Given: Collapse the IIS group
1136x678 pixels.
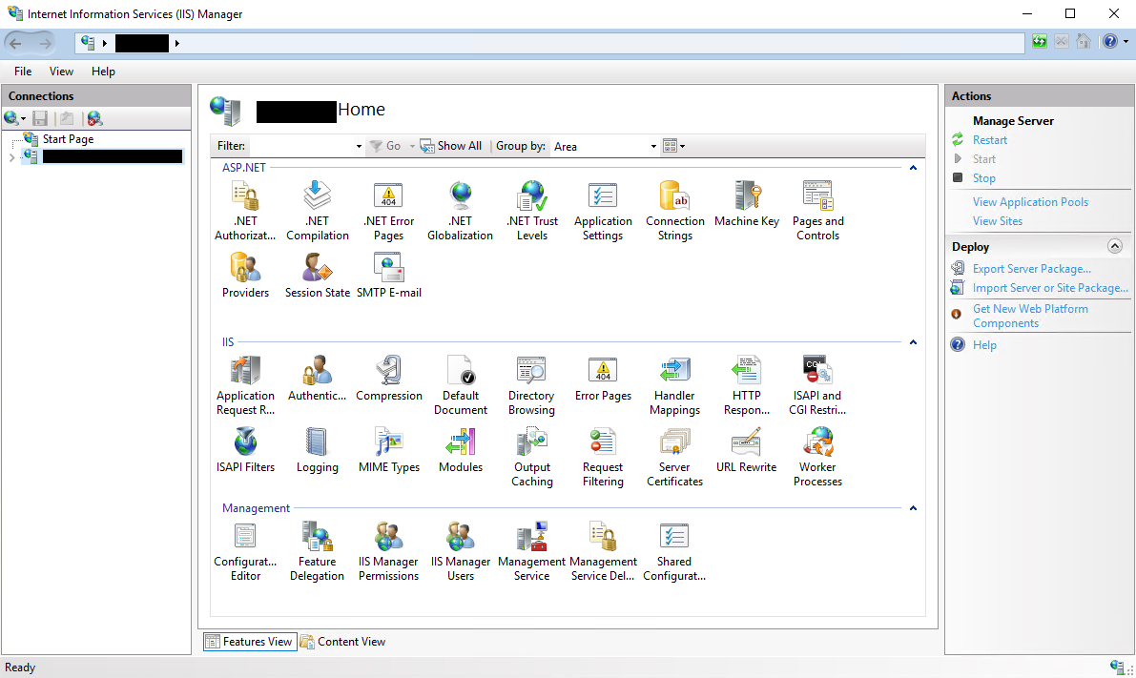Looking at the screenshot, I should coord(913,342).
